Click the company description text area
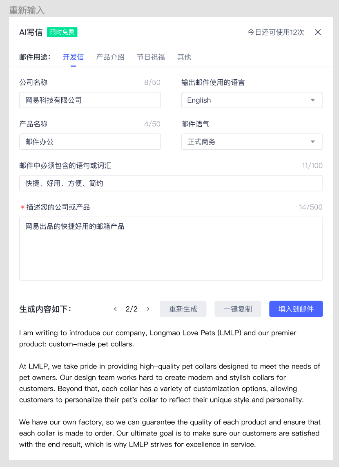This screenshot has height=467, width=339. click(x=171, y=249)
